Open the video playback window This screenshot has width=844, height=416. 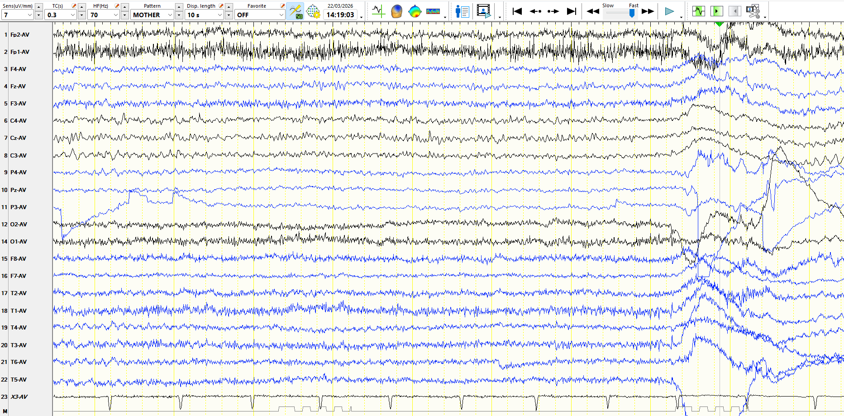484,11
